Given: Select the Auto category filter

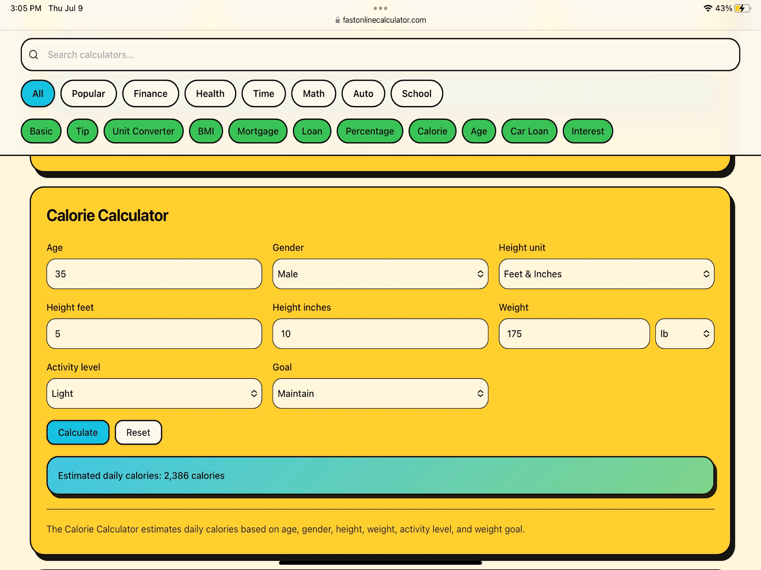Looking at the screenshot, I should point(363,94).
